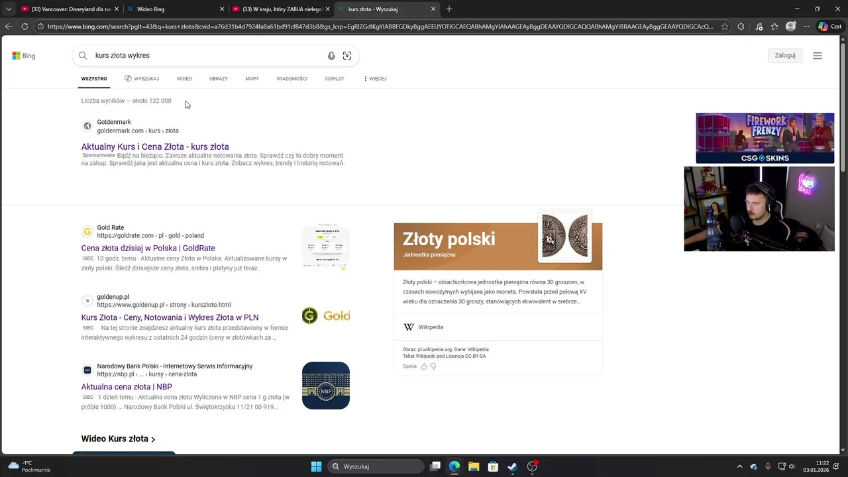Show hidden system tray icons

(739, 466)
